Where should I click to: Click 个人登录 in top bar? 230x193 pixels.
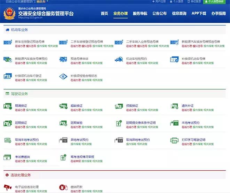pyautogui.click(x=177, y=1)
